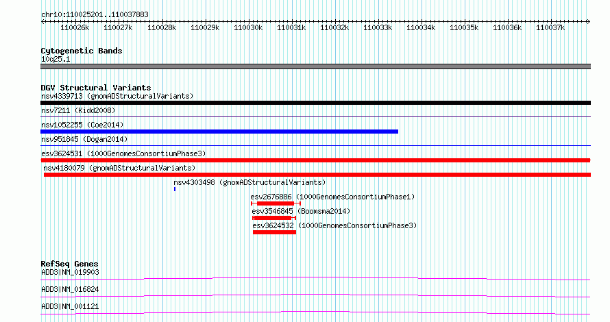Screen dimensions: 610x322
Task: Open the DGV Structural Variants track heading
Action: tap(96, 88)
